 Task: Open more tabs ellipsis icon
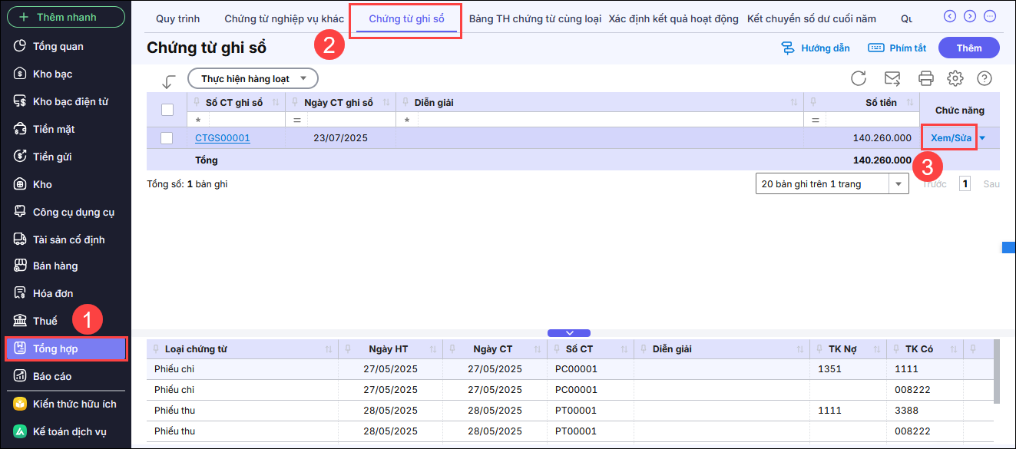990,16
